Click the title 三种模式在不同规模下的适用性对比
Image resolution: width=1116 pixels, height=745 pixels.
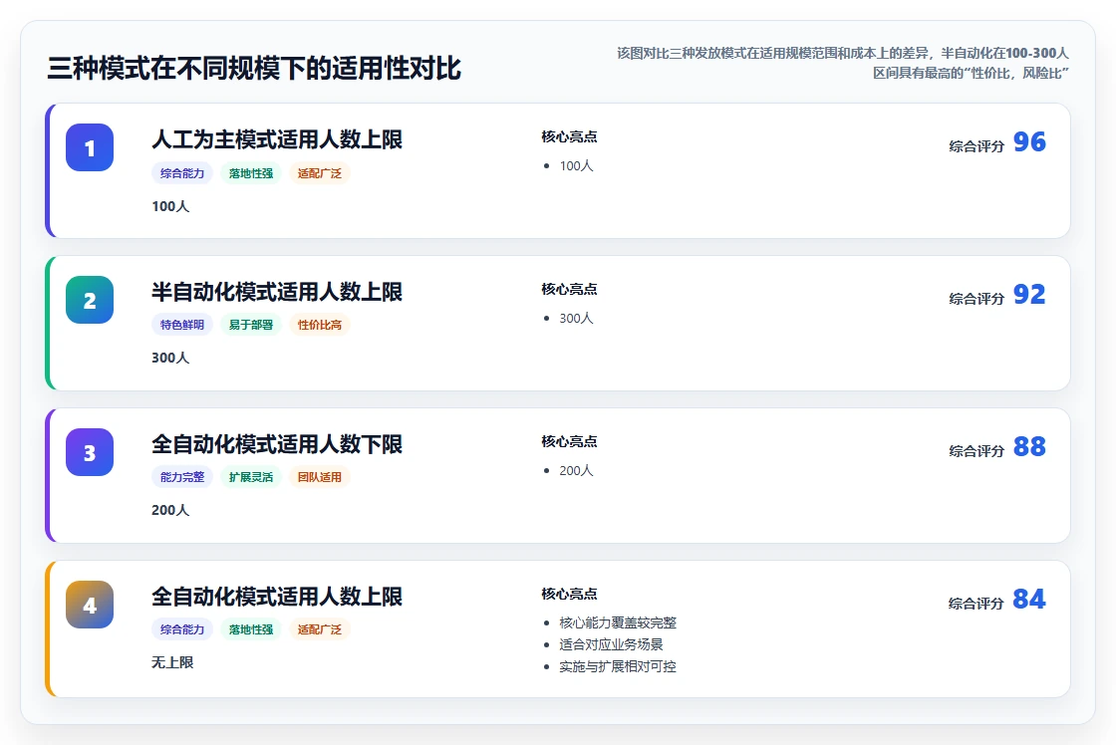(x=254, y=69)
